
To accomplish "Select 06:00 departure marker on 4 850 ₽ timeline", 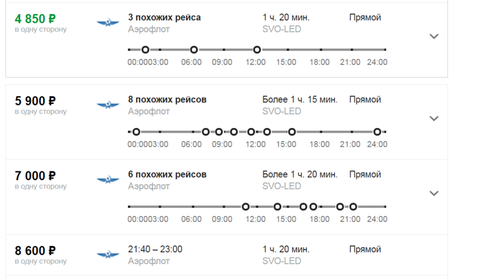I will pyautogui.click(x=194, y=50).
